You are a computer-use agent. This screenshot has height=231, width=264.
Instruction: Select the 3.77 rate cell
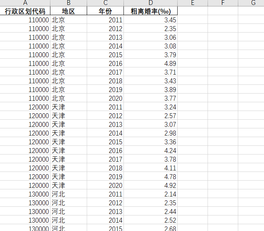pyautogui.click(x=150, y=98)
